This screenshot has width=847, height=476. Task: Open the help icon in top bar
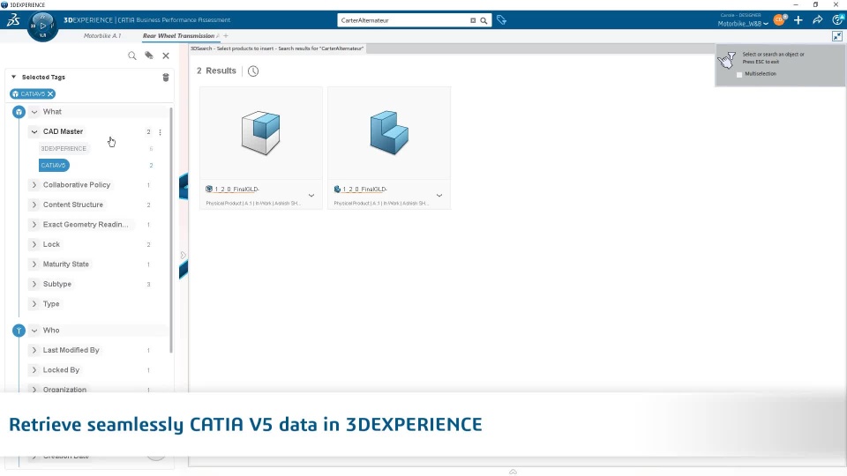pos(837,20)
